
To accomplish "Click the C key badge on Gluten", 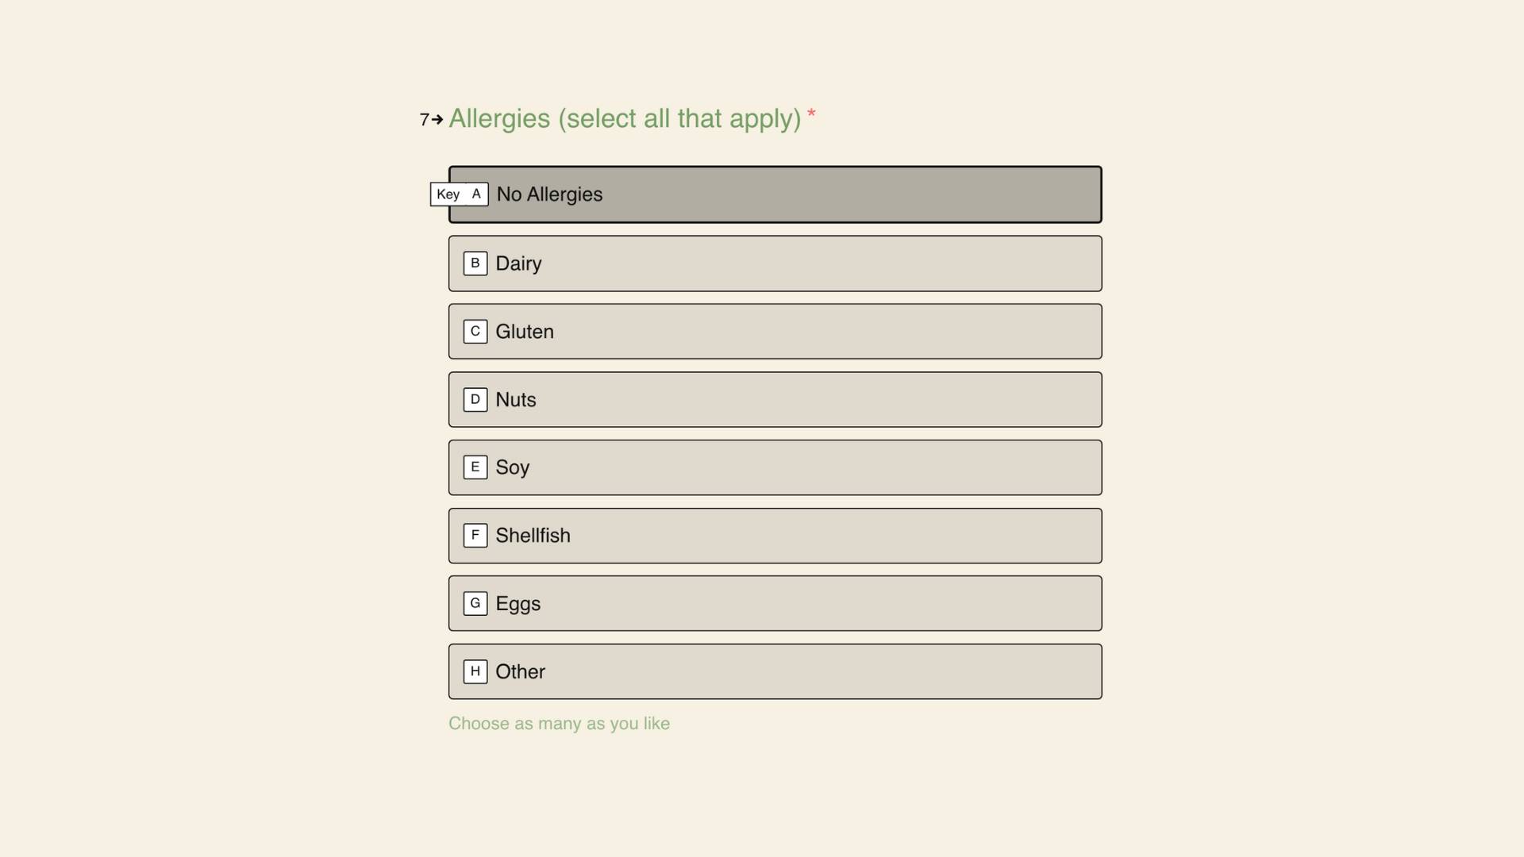I will (475, 331).
